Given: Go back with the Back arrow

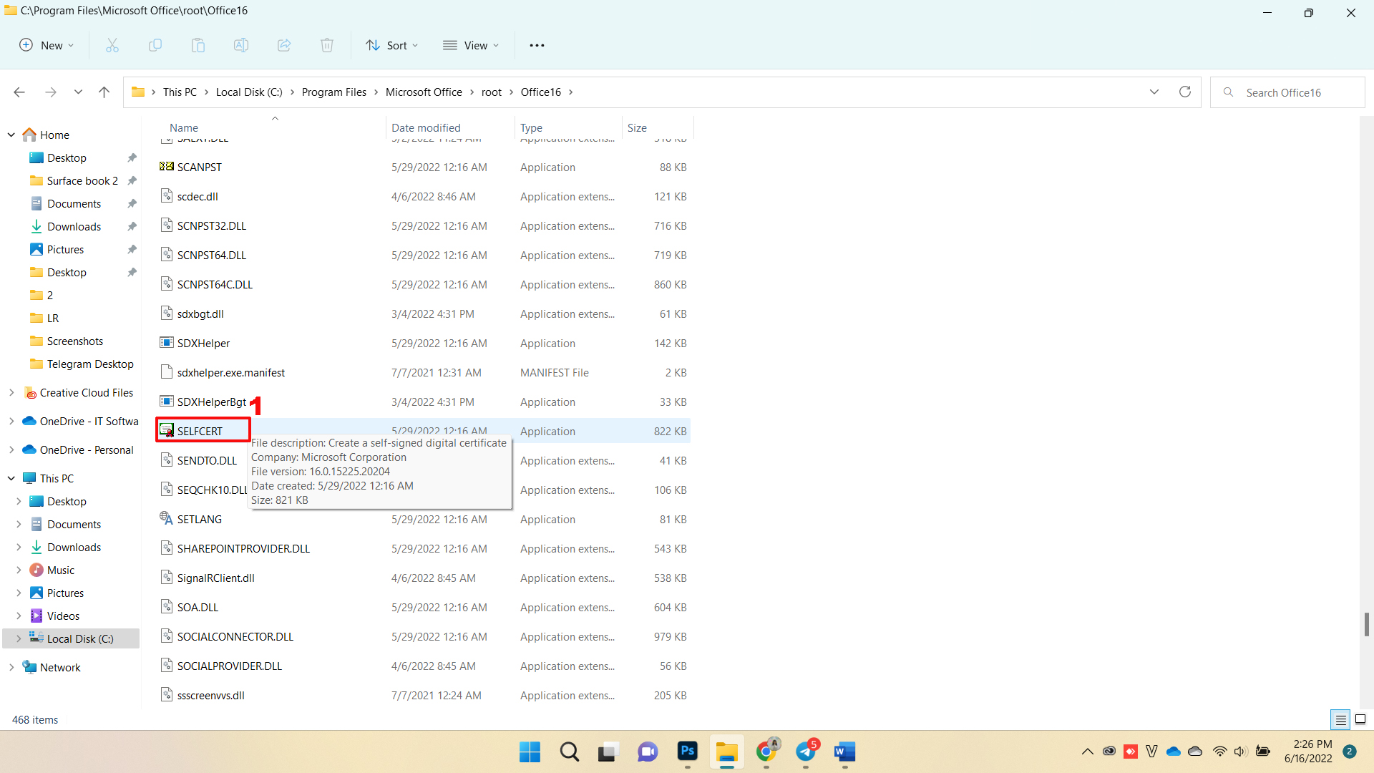Looking at the screenshot, I should point(19,92).
